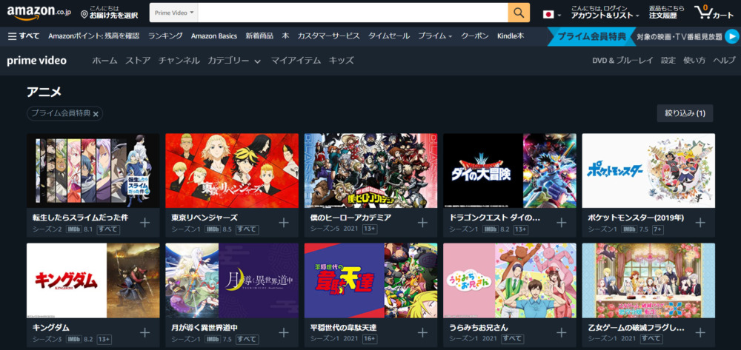Open the 転生したらスライムだった件 thumbnail
This screenshot has height=350, width=741.
93,171
